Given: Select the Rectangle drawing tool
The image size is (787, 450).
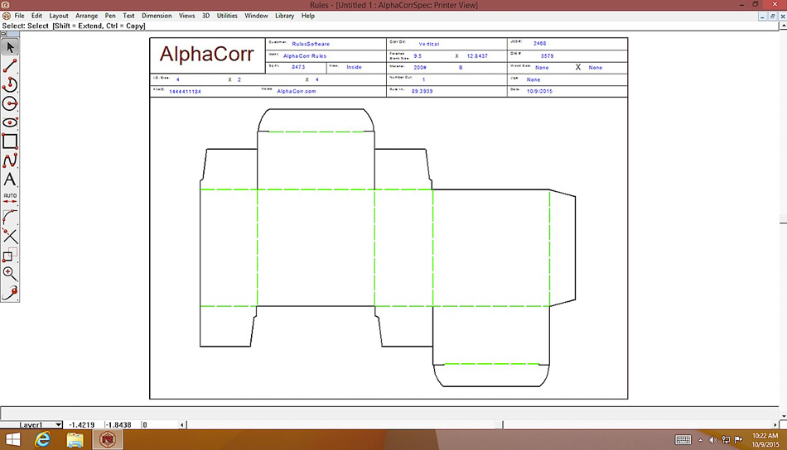Looking at the screenshot, I should click(x=10, y=141).
